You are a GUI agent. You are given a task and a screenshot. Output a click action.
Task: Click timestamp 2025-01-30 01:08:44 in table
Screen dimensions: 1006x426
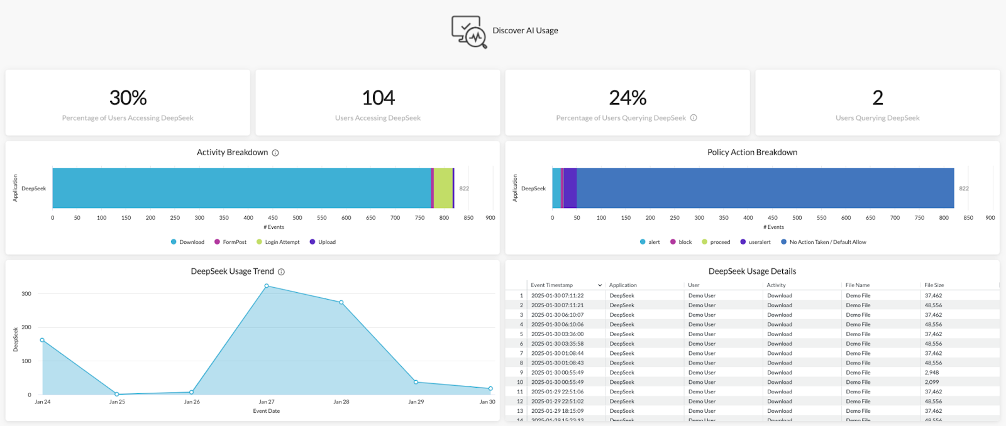557,353
